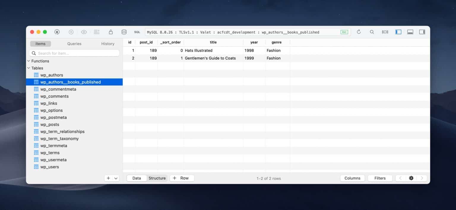Click the database selector icon

click(124, 32)
